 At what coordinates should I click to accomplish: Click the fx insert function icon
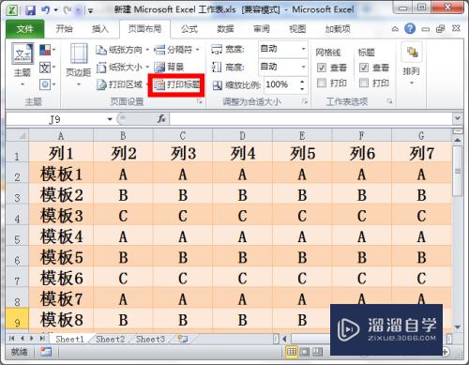[x=161, y=119]
